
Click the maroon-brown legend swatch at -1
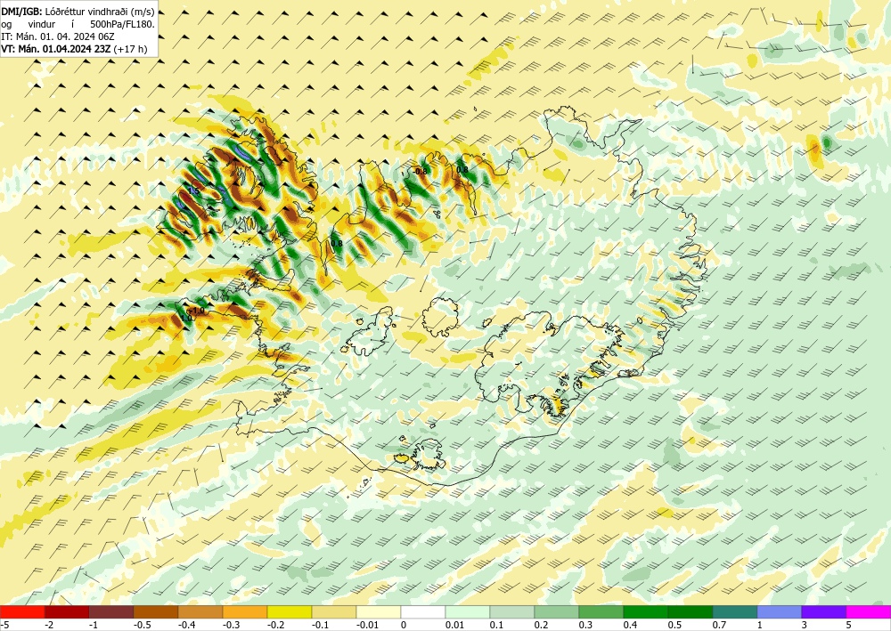[x=111, y=612]
